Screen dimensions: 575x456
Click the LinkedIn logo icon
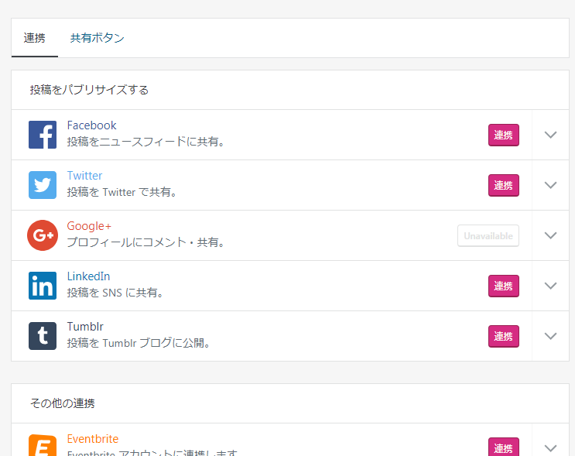click(x=43, y=286)
